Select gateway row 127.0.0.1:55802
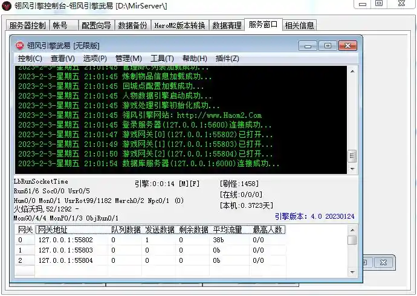417x296 pixels. (150, 240)
